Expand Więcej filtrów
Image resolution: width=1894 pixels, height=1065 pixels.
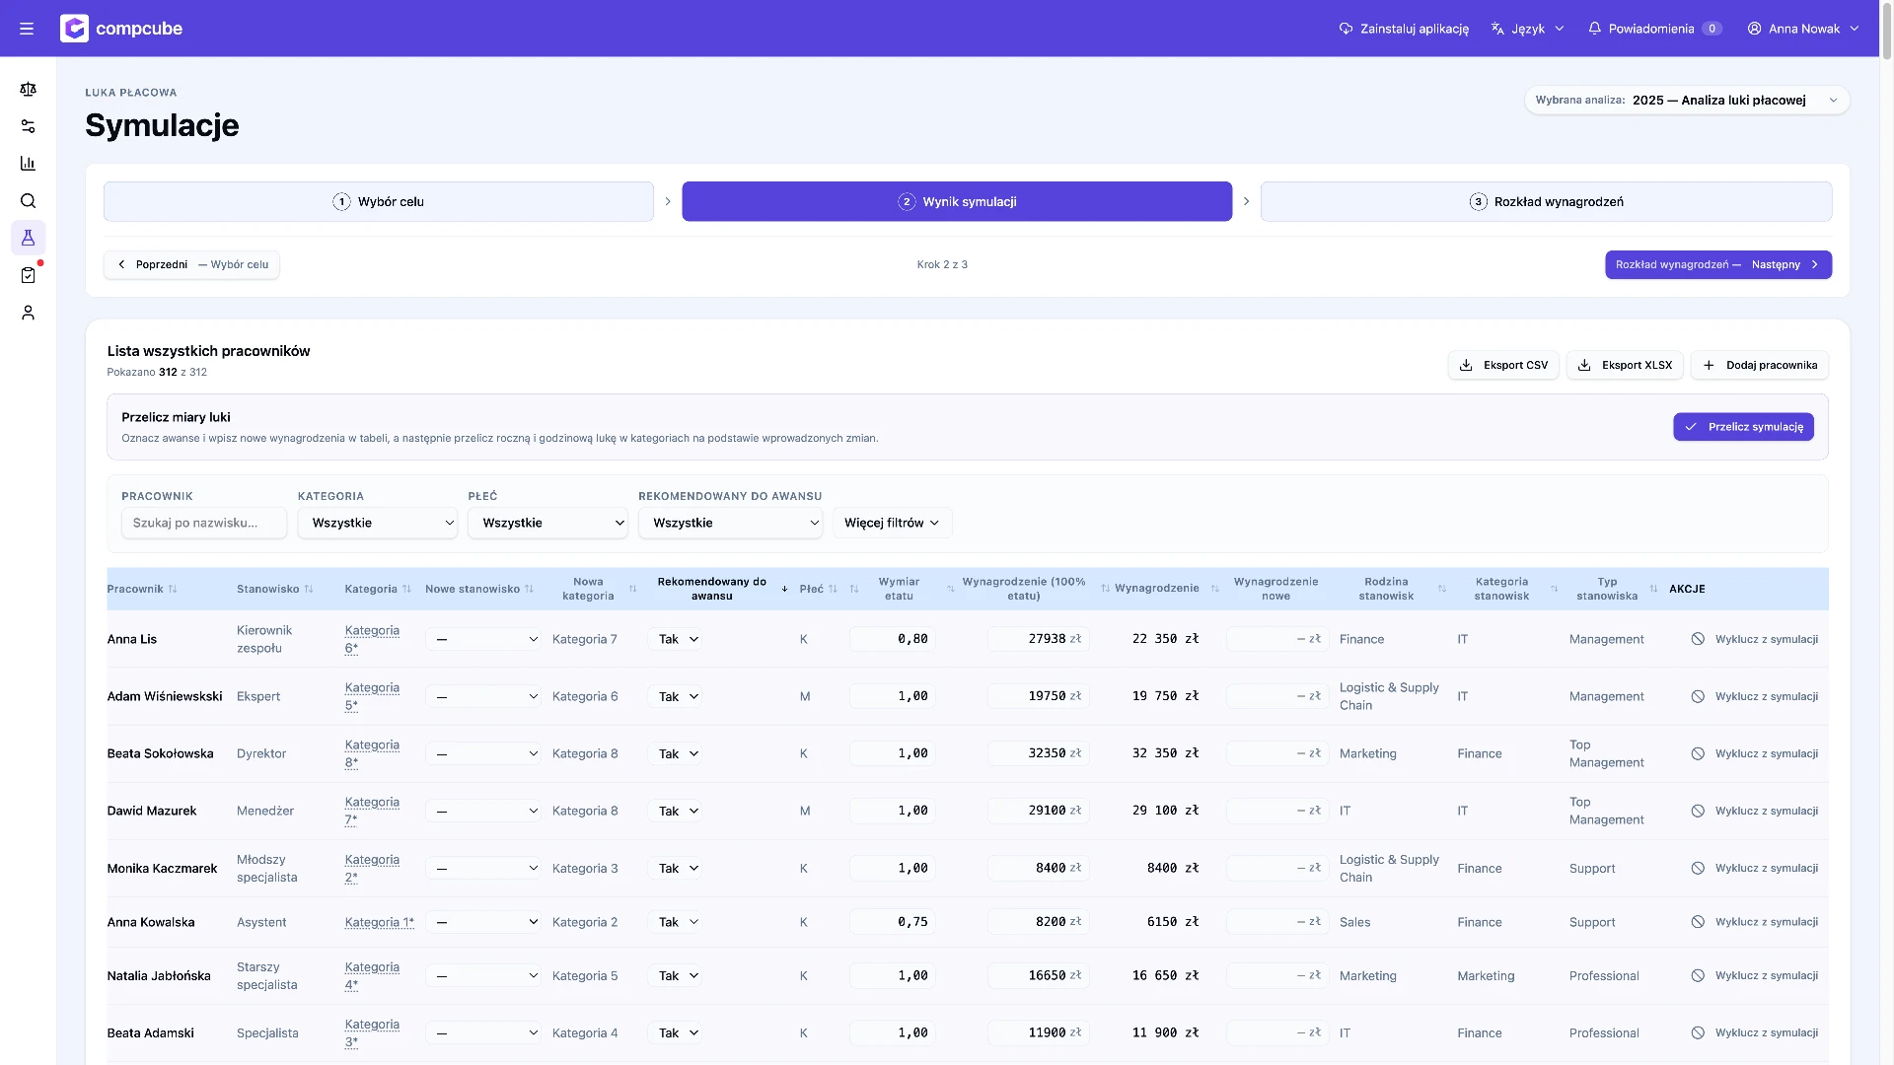click(892, 523)
